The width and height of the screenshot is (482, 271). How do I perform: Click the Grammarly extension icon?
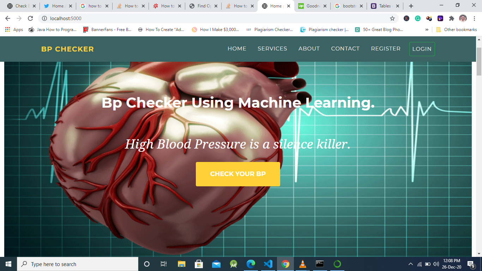[x=418, y=18]
